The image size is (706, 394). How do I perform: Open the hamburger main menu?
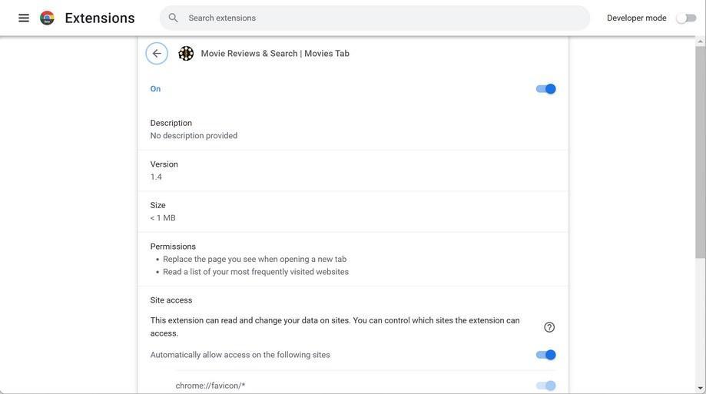point(24,18)
